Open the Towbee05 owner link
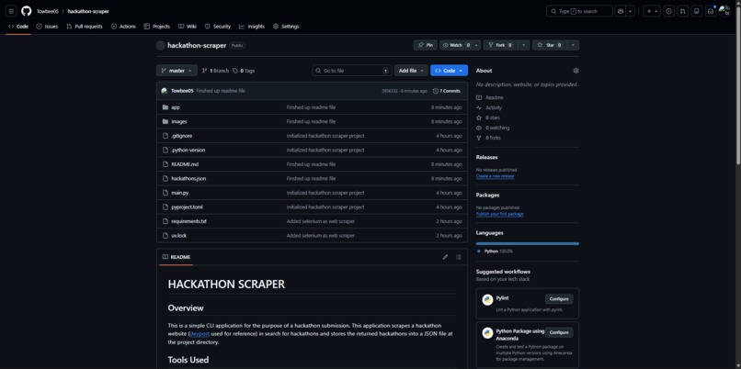The width and height of the screenshot is (741, 369). [x=48, y=11]
